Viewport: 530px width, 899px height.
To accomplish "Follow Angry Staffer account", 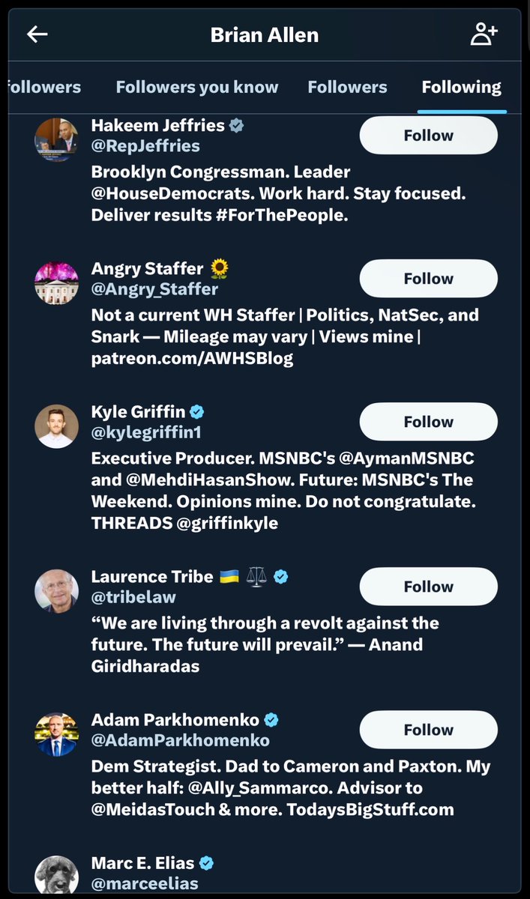I will point(428,279).
